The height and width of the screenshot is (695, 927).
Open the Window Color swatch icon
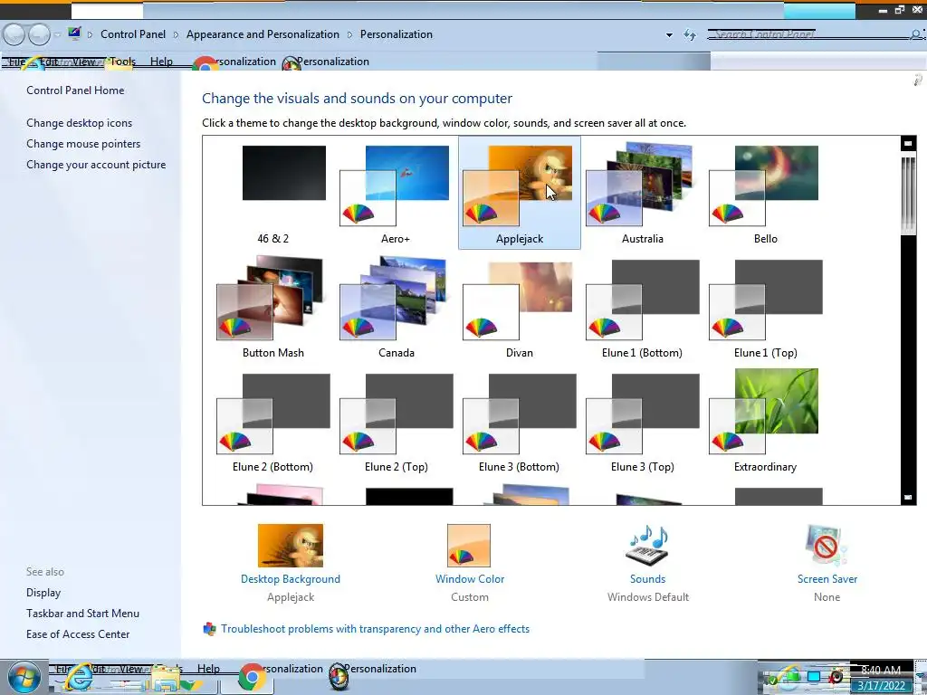click(469, 546)
